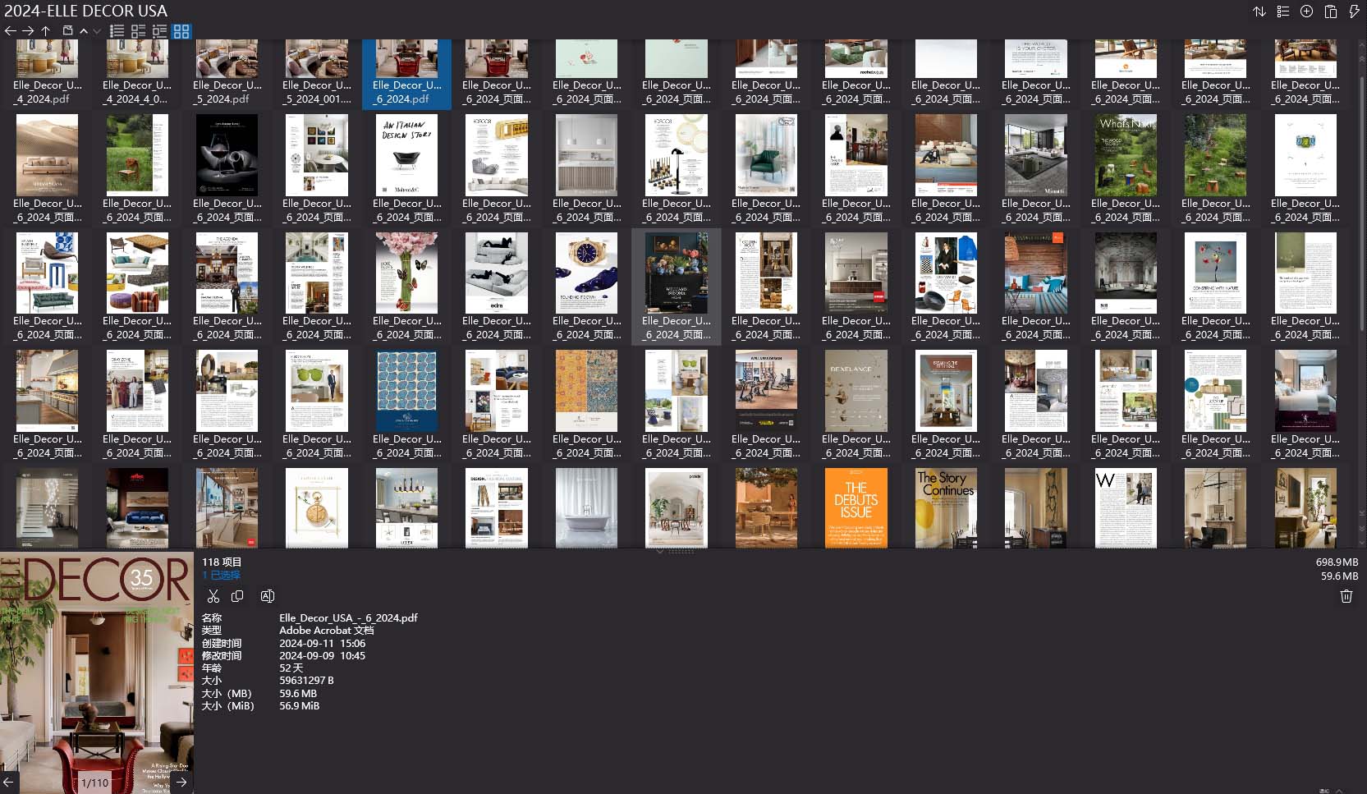Screen dimensions: 1367x794
Task: Click the Elle_Decor_USA_-_6_2024.pdf name value
Action: (x=348, y=617)
